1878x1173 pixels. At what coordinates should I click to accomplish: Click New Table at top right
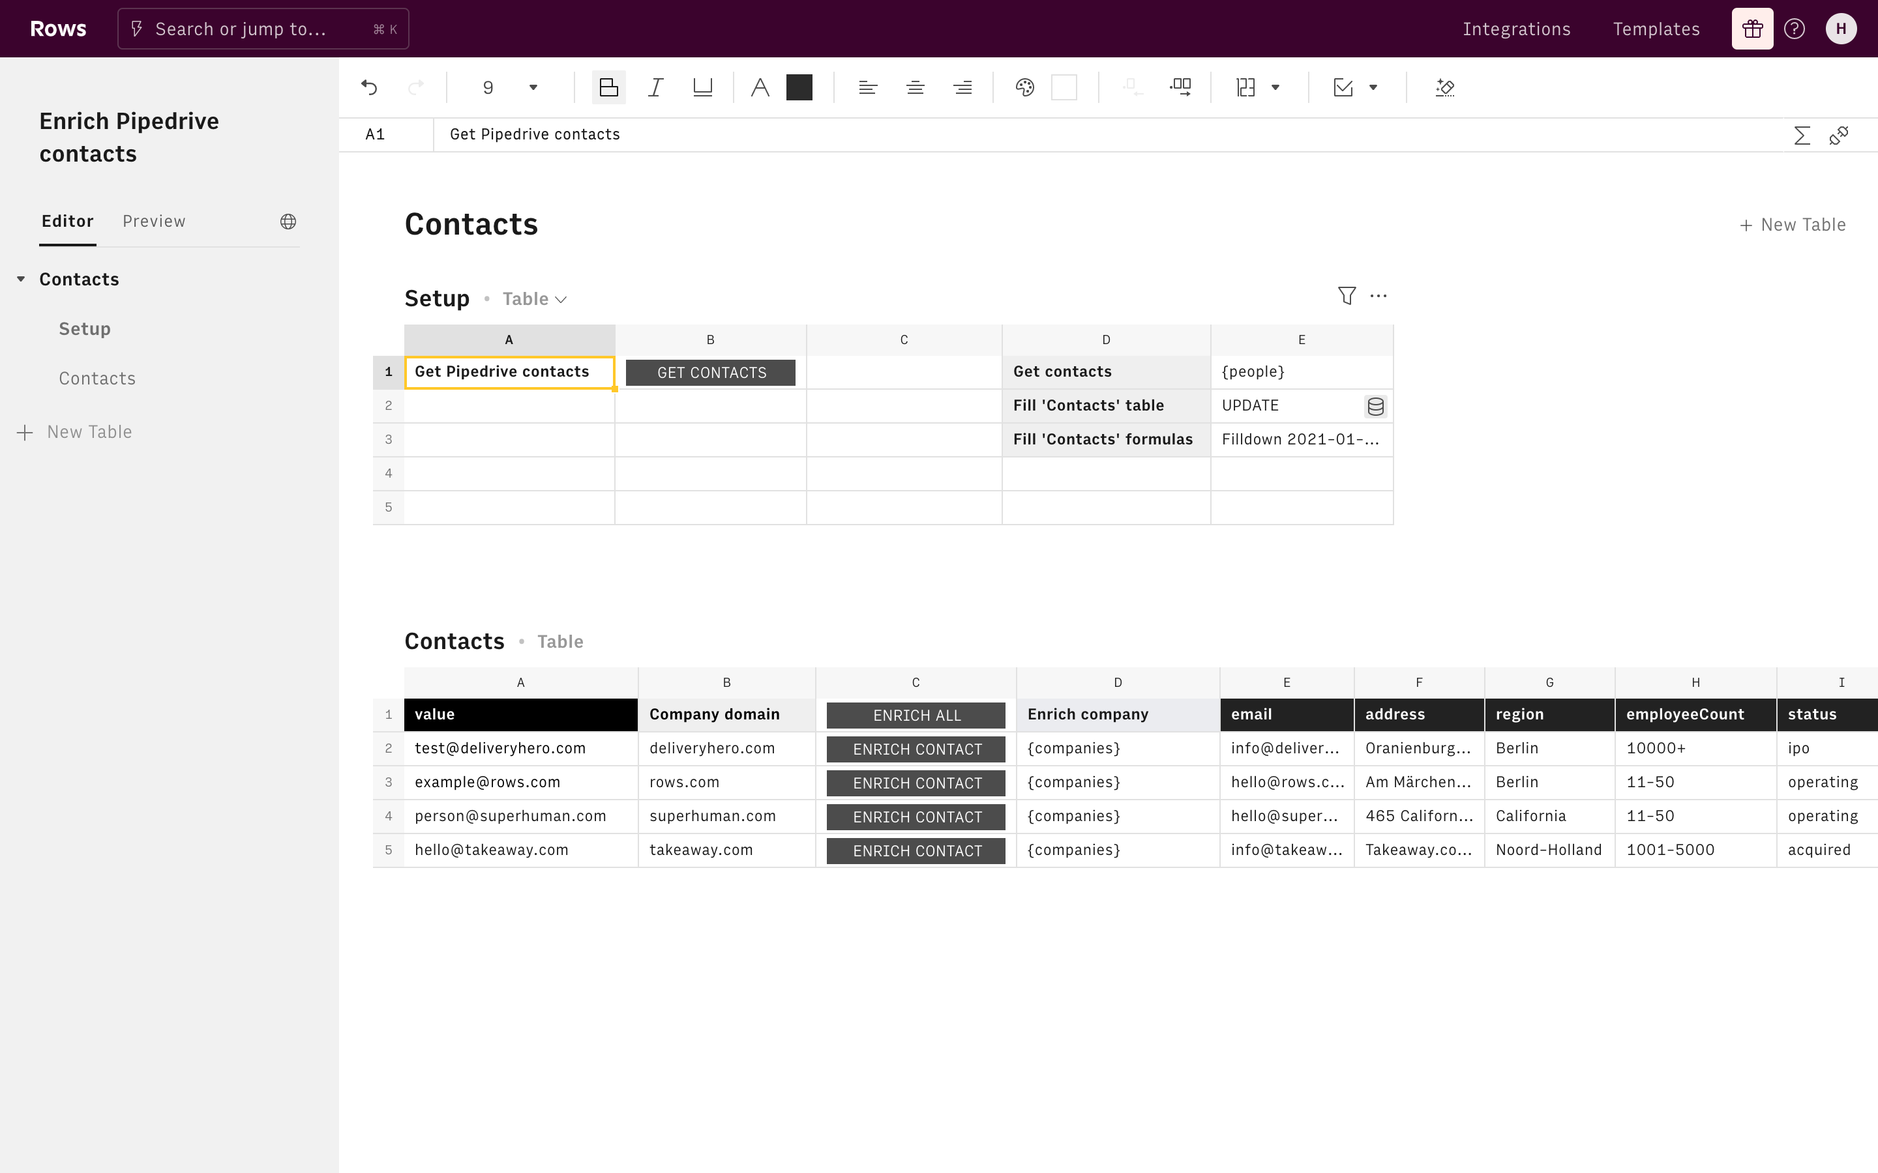(1792, 225)
